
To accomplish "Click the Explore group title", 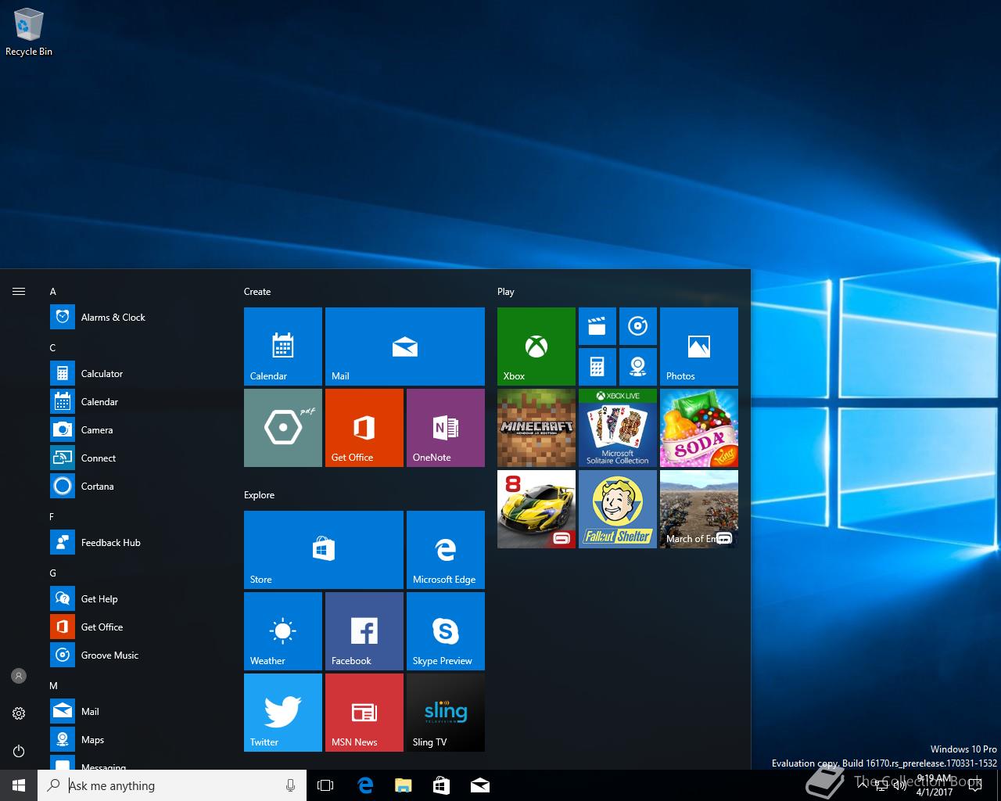I will (260, 495).
